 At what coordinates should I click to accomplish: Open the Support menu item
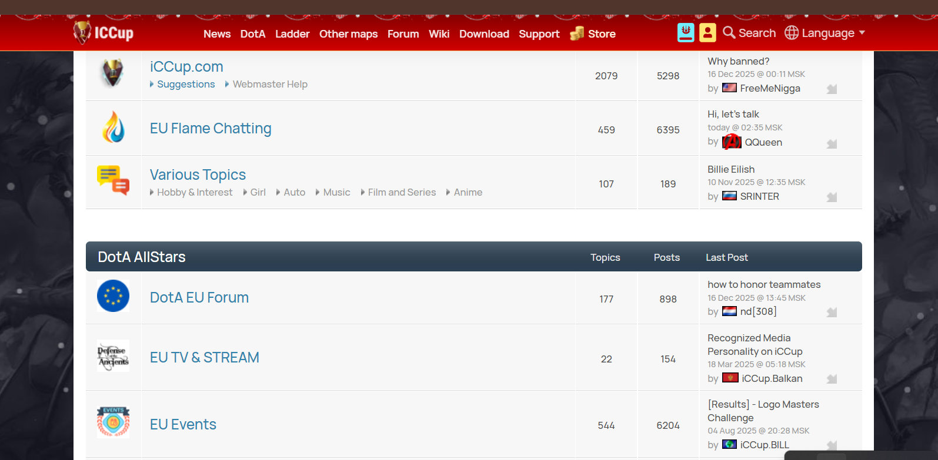pyautogui.click(x=539, y=34)
